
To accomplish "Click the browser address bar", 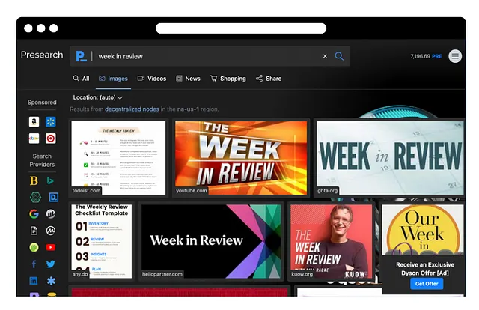I will [x=241, y=28].
